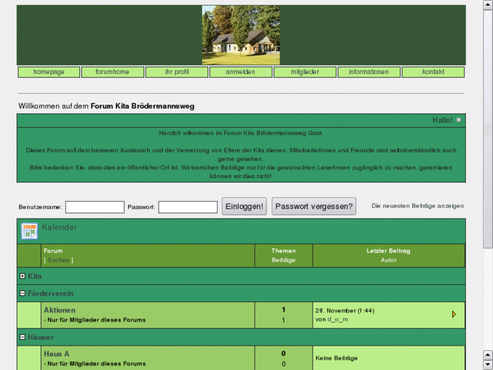Click the Passwort vergessen? button

pyautogui.click(x=314, y=206)
